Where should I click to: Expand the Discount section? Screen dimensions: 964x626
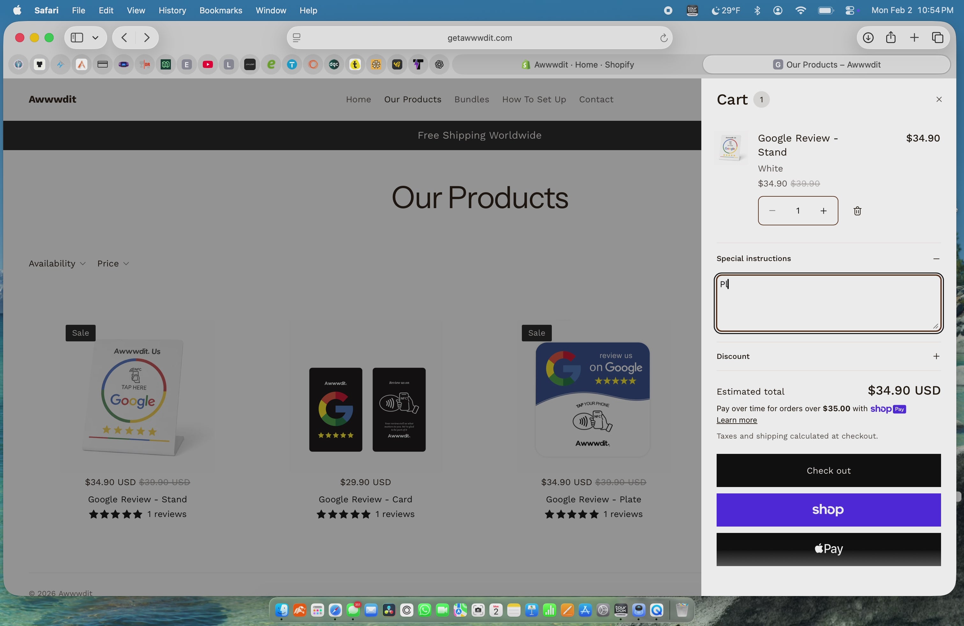pos(936,356)
